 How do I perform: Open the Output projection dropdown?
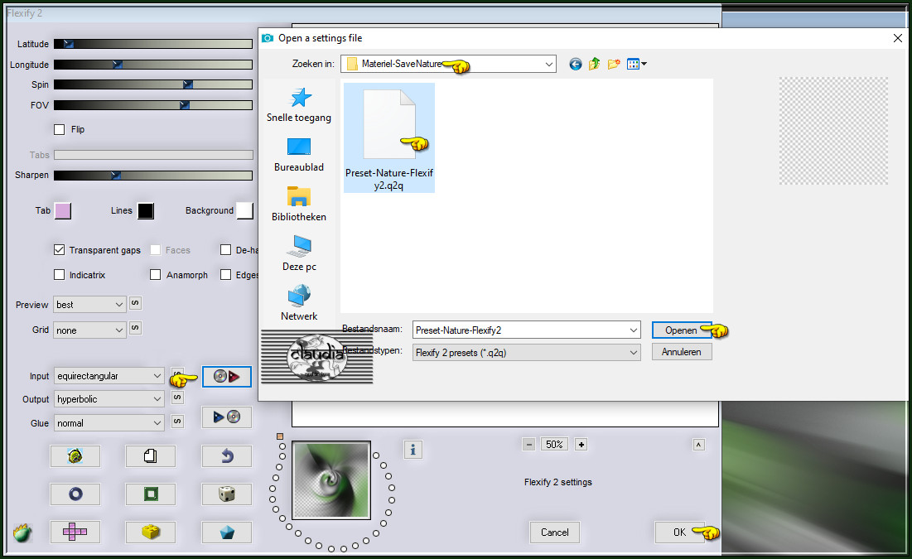[109, 399]
